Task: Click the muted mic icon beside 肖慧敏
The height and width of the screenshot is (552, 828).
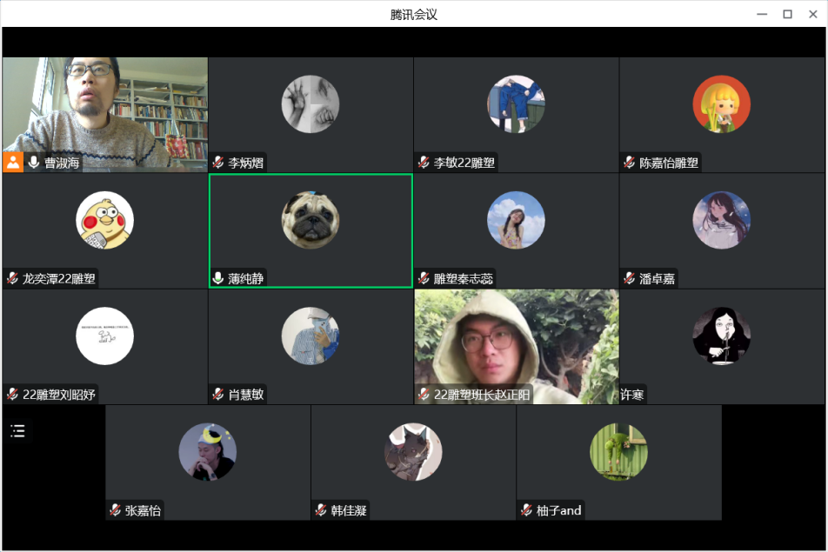Action: (x=218, y=395)
